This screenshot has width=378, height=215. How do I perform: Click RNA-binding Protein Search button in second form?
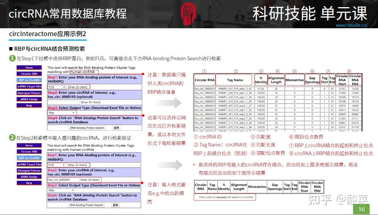pos(86,205)
